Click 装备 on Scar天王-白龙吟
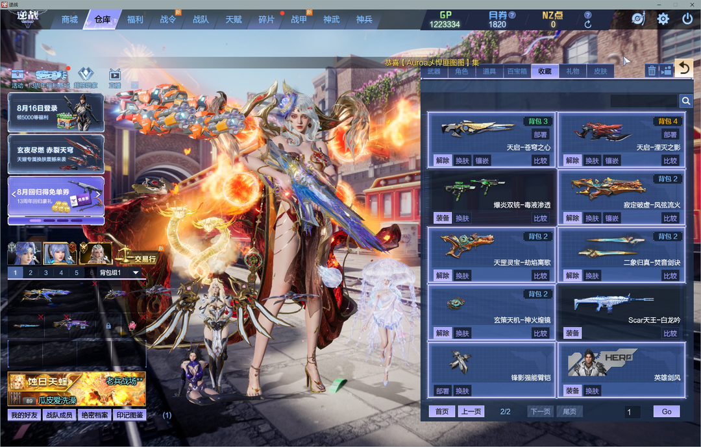This screenshot has height=447, width=701. click(x=572, y=333)
